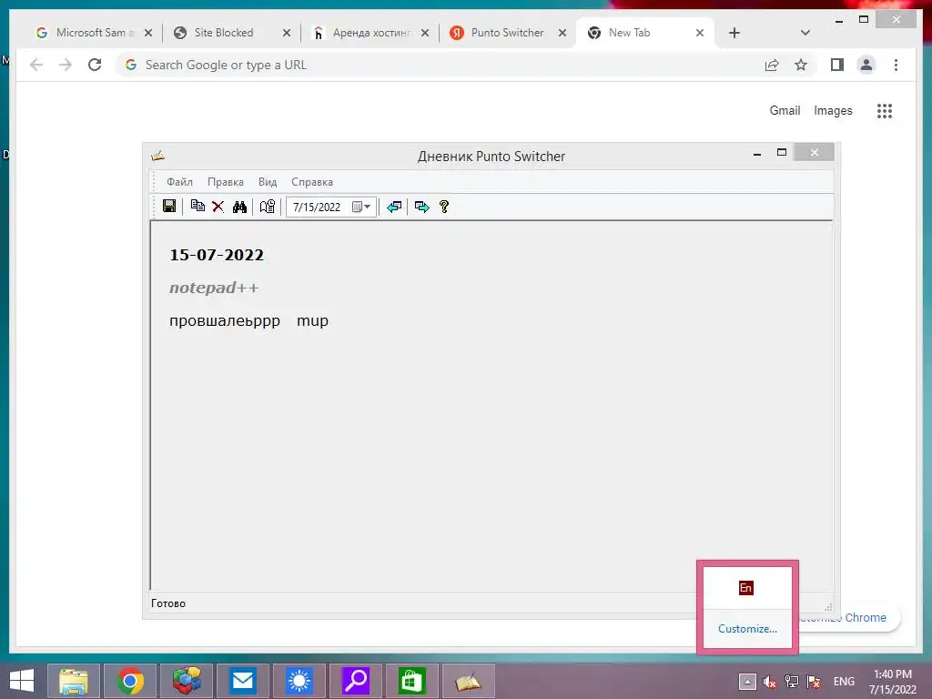The height and width of the screenshot is (699, 932).
Task: Open the Вид menu
Action: (x=268, y=182)
